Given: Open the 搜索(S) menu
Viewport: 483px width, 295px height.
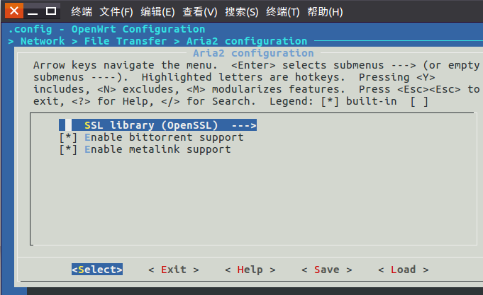Looking at the screenshot, I should coord(241,12).
